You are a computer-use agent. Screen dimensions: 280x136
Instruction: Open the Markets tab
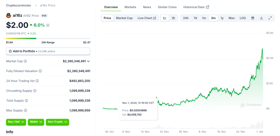130,7
